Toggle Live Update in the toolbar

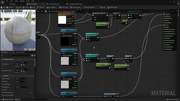51,7
